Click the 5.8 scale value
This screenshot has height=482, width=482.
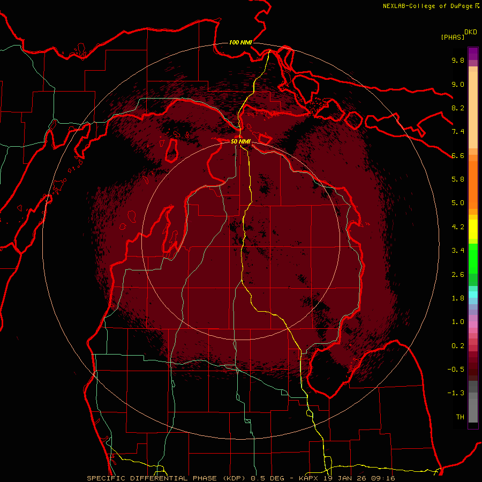(x=458, y=179)
